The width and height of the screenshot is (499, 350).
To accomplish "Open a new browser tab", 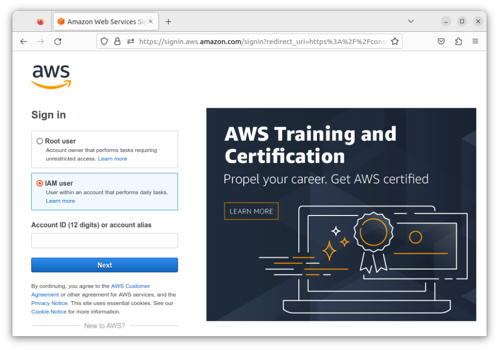I will [x=168, y=21].
